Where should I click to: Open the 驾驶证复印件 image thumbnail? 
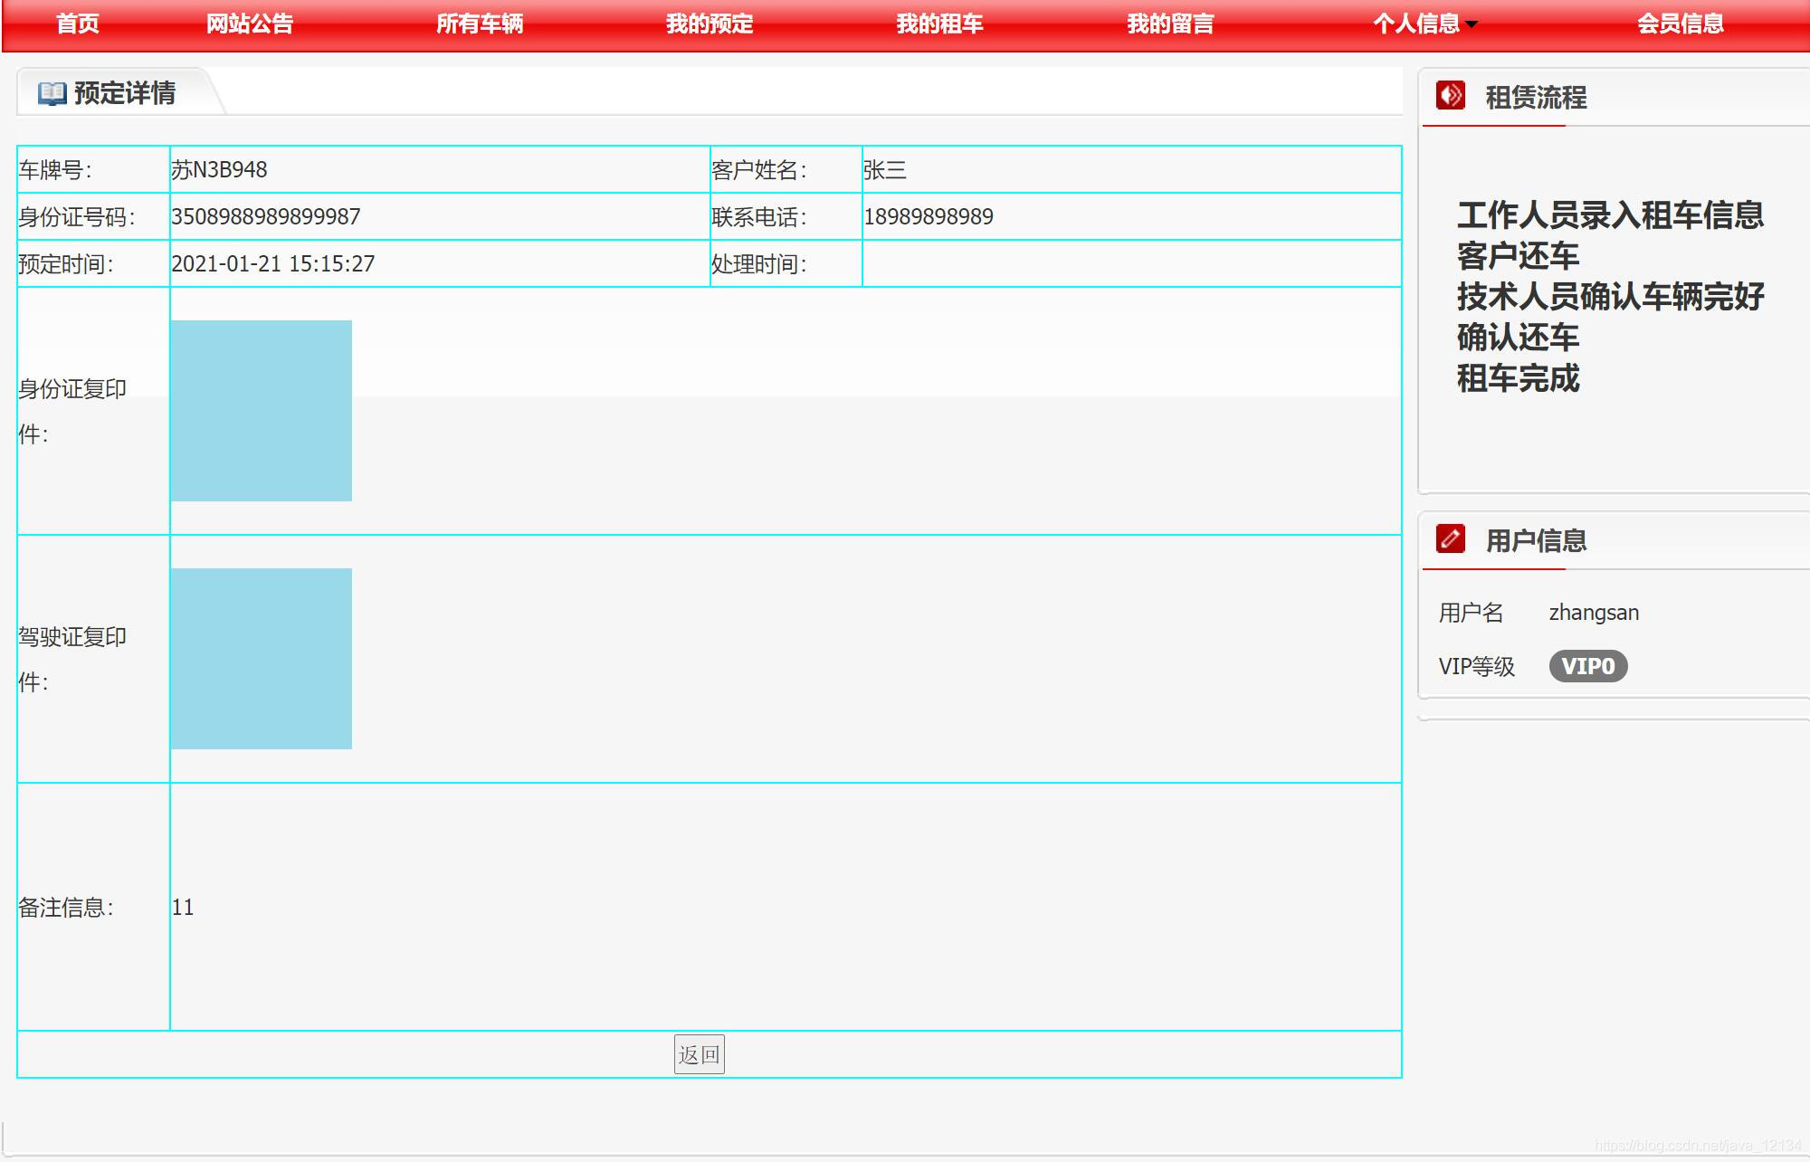(262, 659)
